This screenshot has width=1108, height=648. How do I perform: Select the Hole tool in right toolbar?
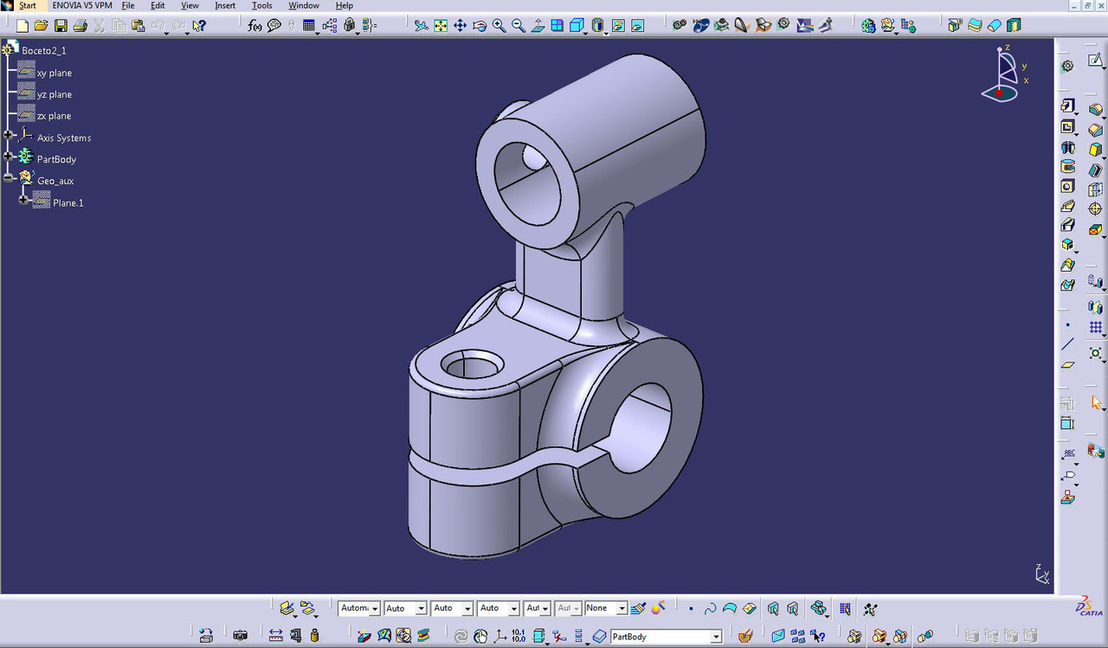point(1067,187)
